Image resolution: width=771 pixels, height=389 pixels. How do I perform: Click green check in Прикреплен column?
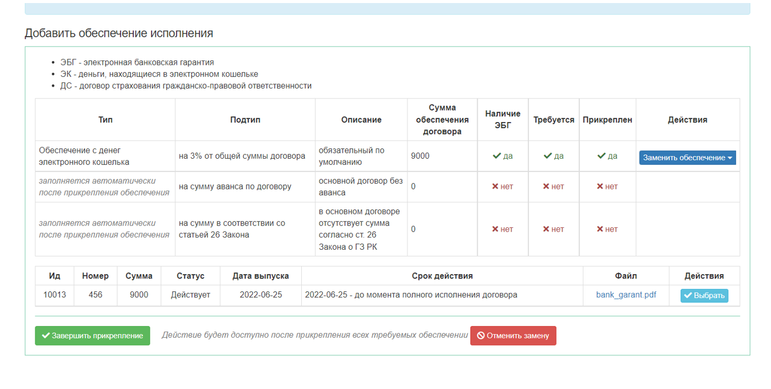[601, 156]
